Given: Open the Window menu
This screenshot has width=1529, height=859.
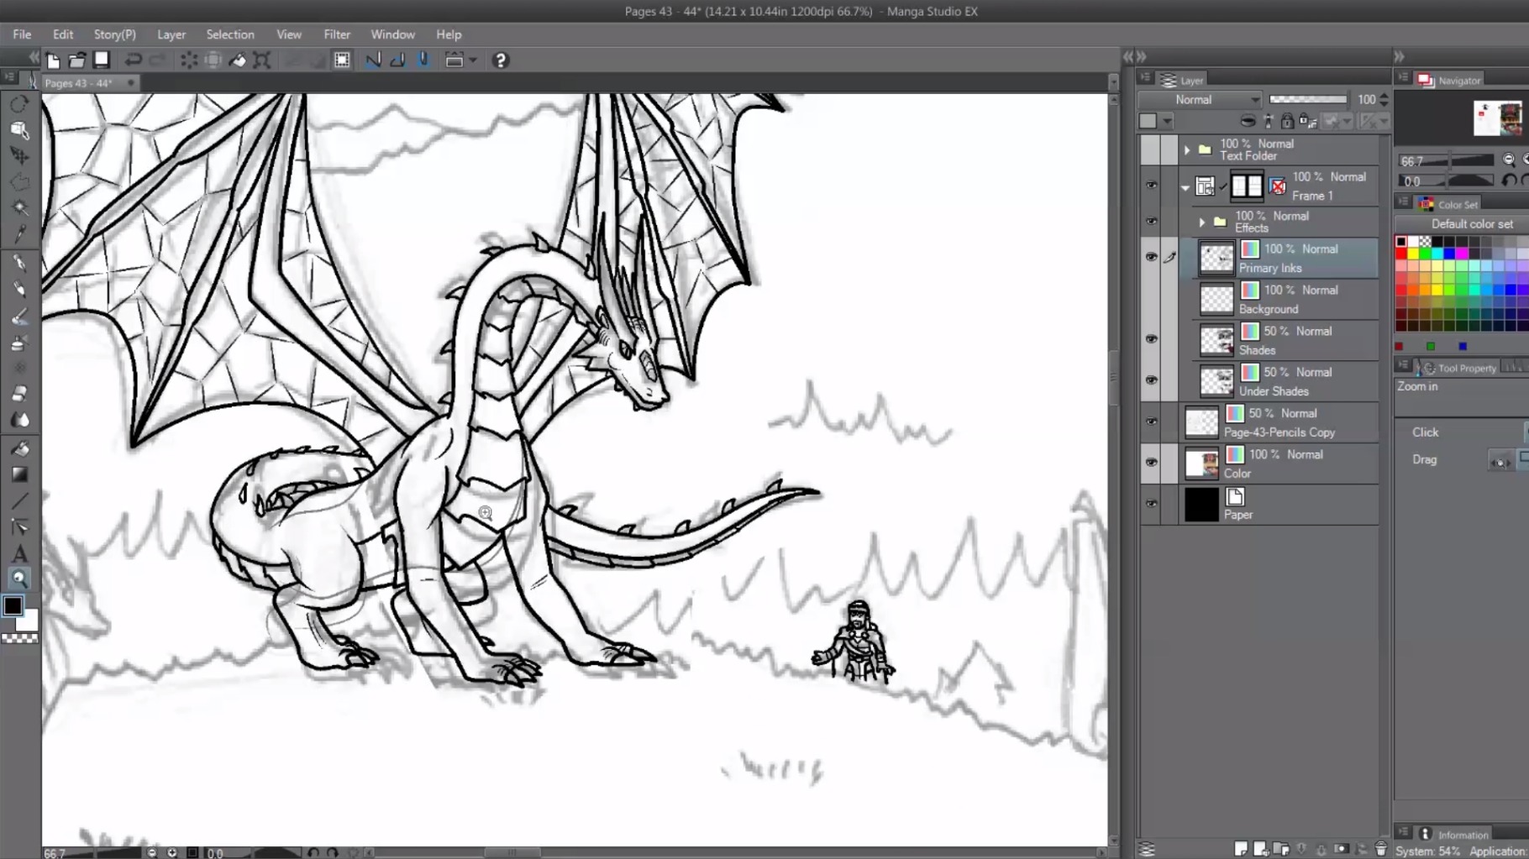Looking at the screenshot, I should [x=392, y=34].
